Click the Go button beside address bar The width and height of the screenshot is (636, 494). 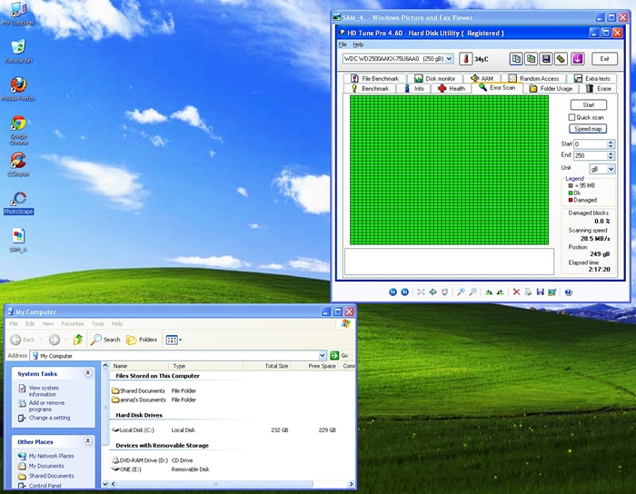(x=340, y=355)
